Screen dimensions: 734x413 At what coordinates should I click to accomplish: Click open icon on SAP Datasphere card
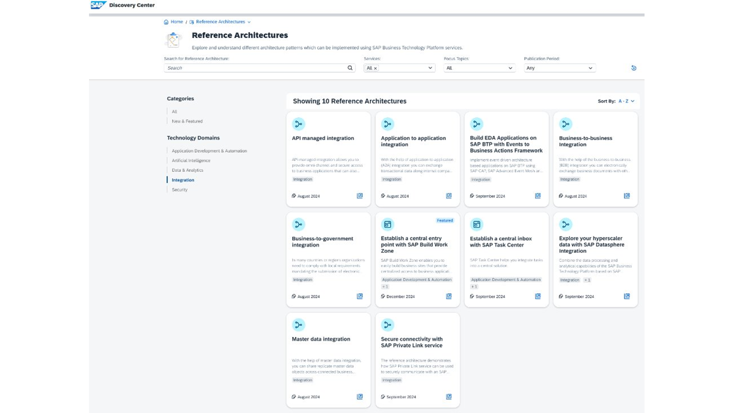[x=627, y=296]
